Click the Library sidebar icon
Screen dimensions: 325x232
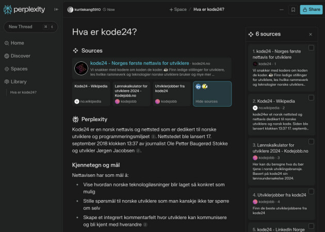[7, 81]
